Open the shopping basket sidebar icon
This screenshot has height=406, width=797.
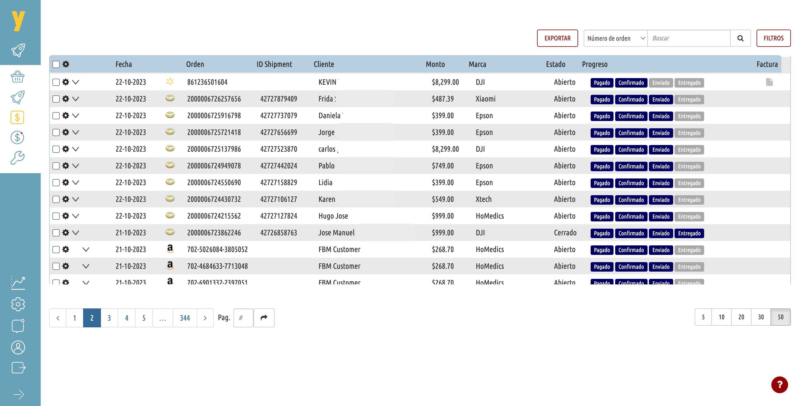17,76
